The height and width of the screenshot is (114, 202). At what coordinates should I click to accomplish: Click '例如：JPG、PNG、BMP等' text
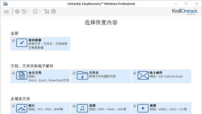pyautogui.click(x=46, y=109)
